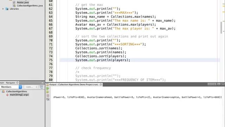225x127 pixels.
Task: Close the Output tab via its x icon
Action: point(101,85)
